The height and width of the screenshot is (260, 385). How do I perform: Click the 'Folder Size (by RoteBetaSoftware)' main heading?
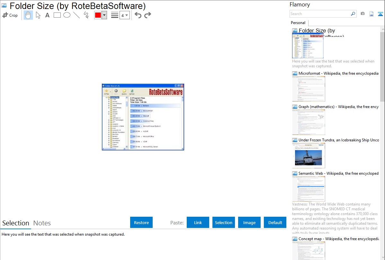tap(77, 6)
